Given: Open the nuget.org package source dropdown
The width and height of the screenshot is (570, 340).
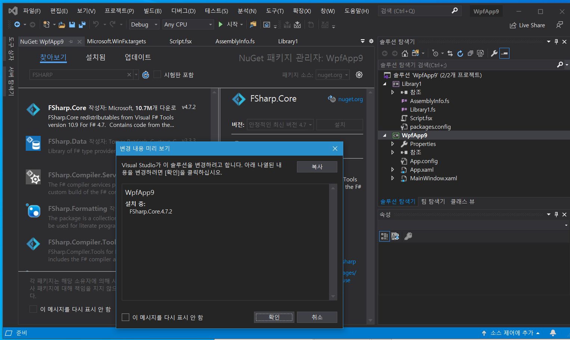Looking at the screenshot, I should click(332, 75).
